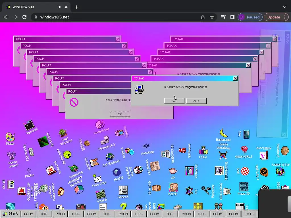Image resolution: width=291 pixels, height=218 pixels.
Task: Launch Cat Explorer browser icon
Action: pos(110,157)
